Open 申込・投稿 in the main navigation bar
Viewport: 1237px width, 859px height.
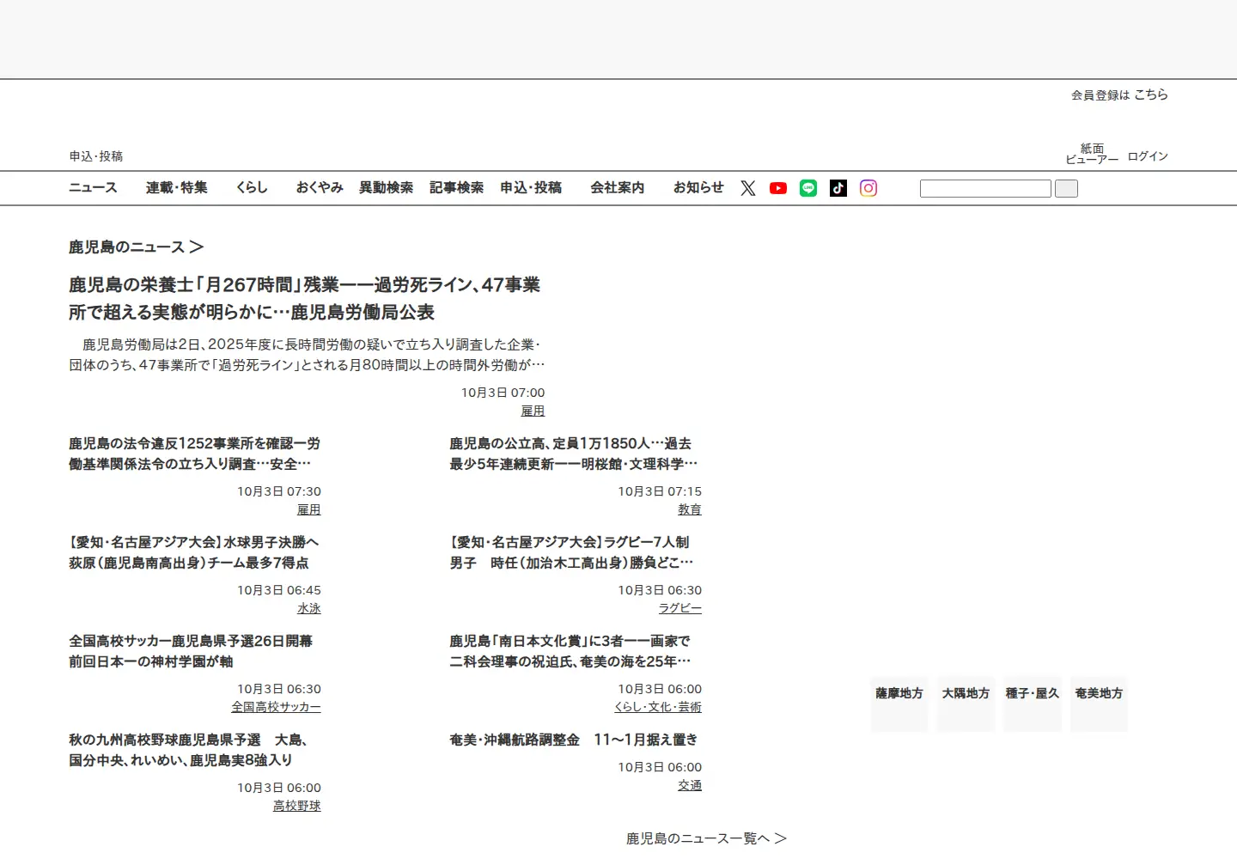531,187
